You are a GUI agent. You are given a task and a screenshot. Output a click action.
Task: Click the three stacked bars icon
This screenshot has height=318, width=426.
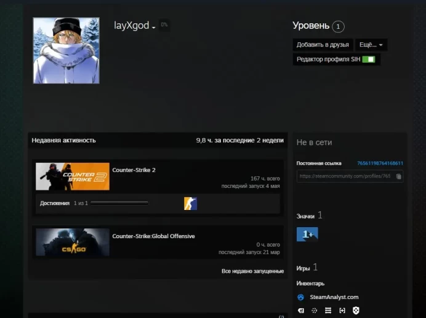click(328, 311)
